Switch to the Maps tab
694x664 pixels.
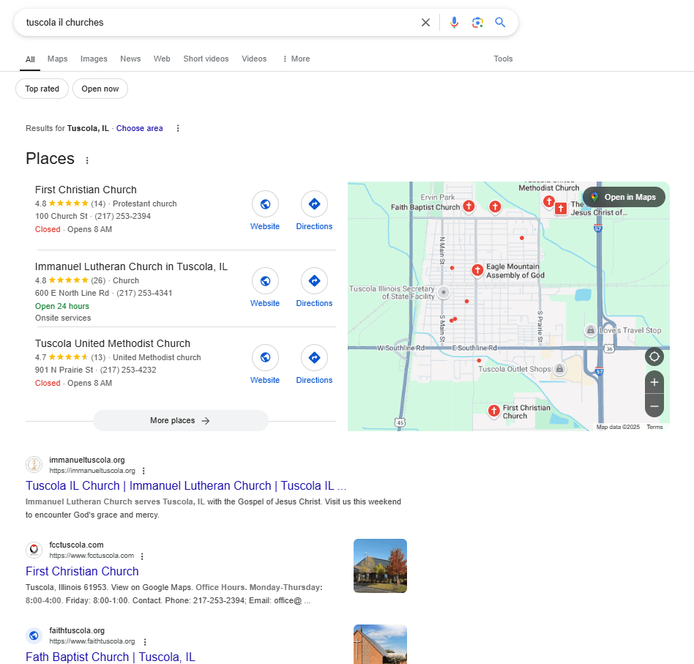click(x=58, y=59)
